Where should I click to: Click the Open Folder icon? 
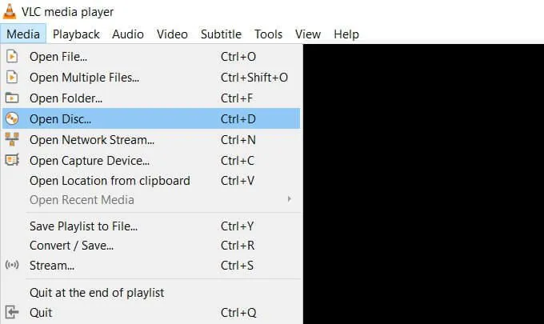(12, 98)
